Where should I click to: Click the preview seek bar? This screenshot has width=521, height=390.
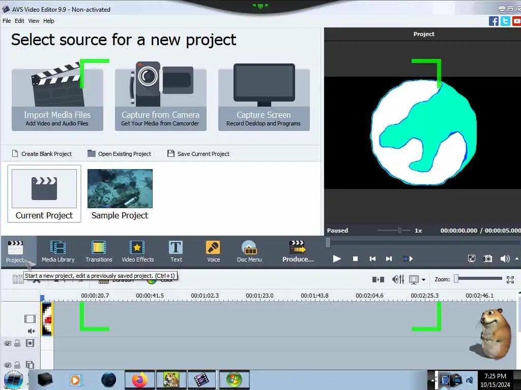[423, 242]
